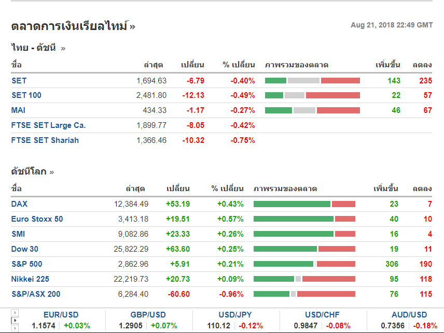Select the EUR/USD currency pair
The height and width of the screenshot is (333, 444).
[x=61, y=315]
